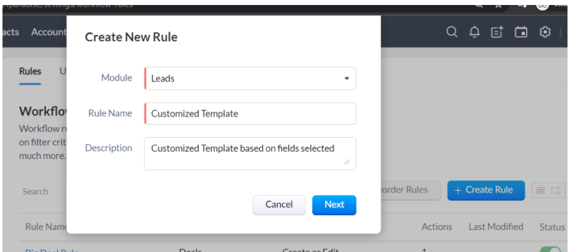Open the search magnifier in CRM header
The image size is (570, 252).
(451, 32)
